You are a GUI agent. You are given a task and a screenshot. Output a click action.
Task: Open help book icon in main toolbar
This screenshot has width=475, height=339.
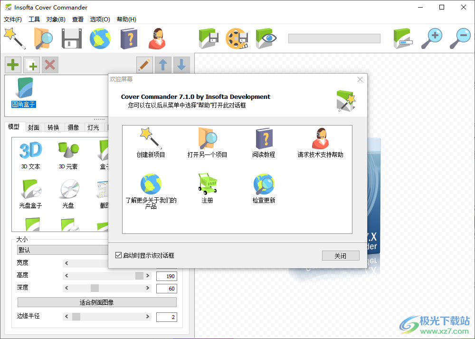129,39
